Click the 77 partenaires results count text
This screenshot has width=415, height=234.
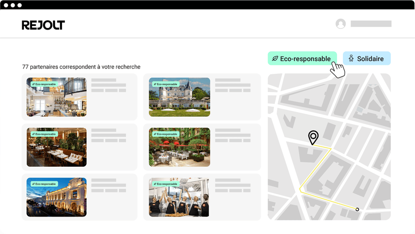point(81,67)
